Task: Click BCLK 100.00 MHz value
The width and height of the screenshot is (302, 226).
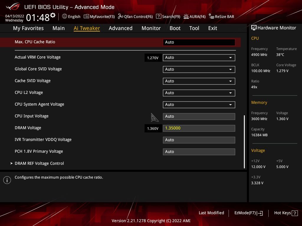Action: (x=261, y=71)
